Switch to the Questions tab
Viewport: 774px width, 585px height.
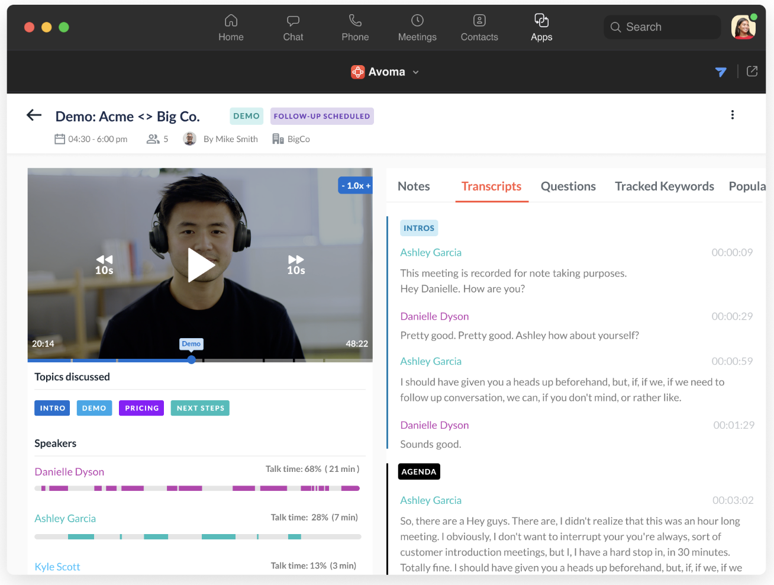click(567, 186)
